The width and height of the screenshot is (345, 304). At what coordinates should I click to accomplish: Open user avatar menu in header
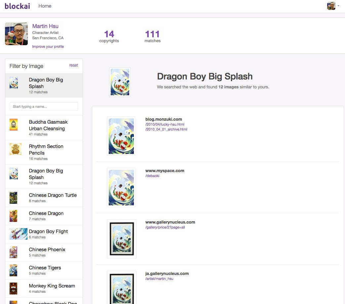[333, 6]
